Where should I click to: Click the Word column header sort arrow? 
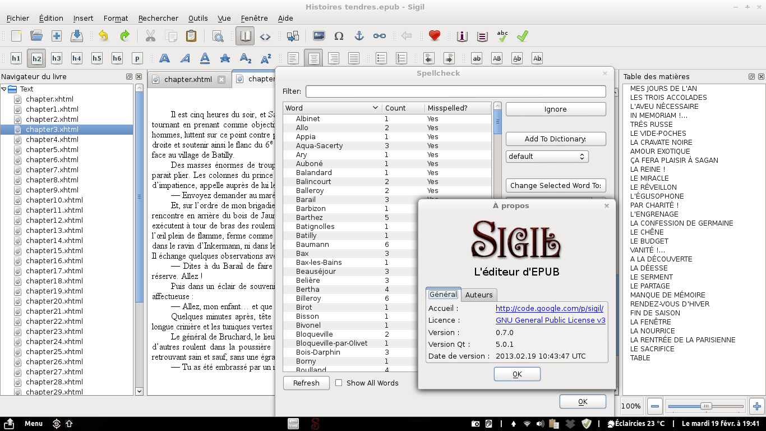coord(375,108)
